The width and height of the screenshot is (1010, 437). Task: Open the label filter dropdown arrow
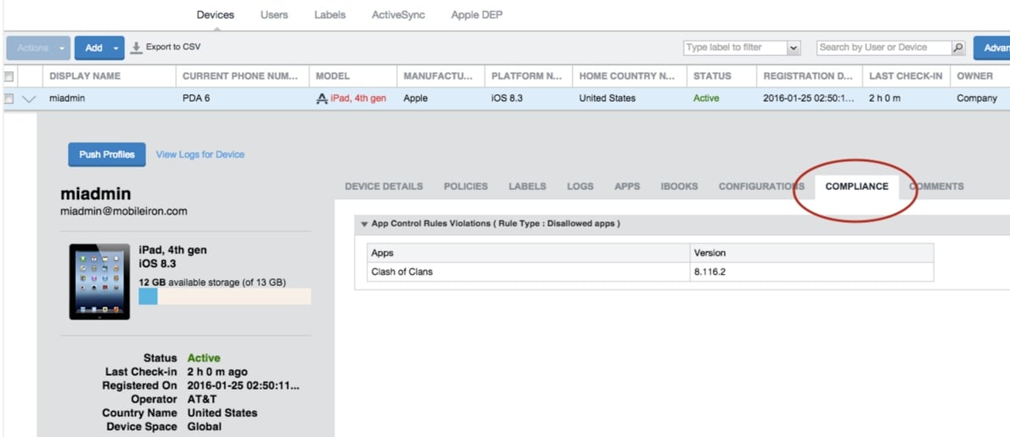(x=794, y=48)
